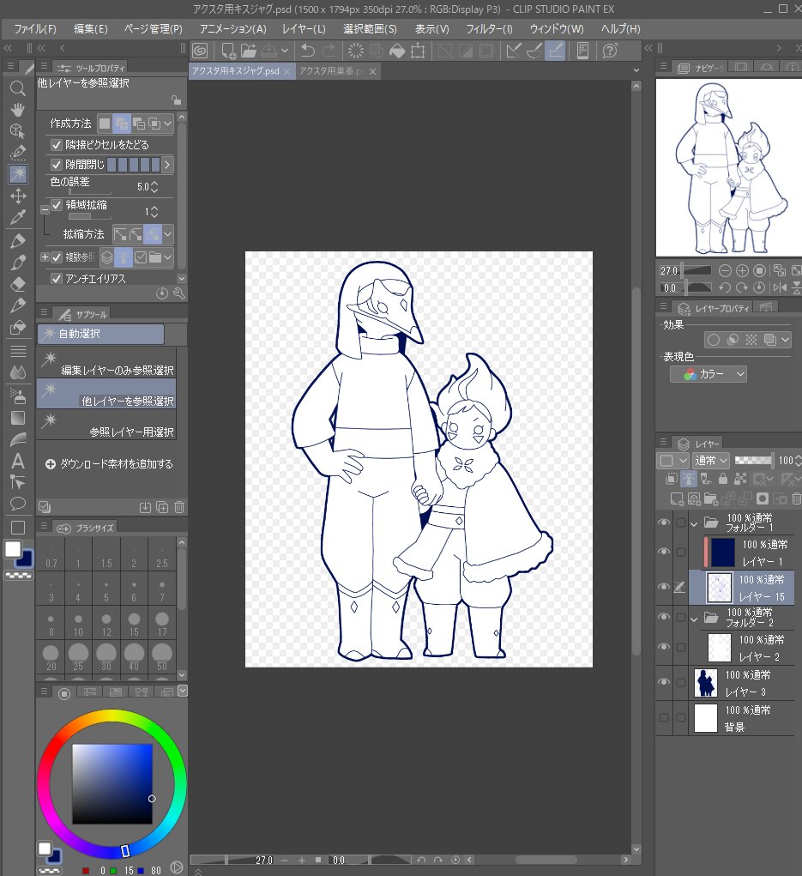Toggle 領域拡縮 checkbox
Screen dimensions: 802x876
click(57, 205)
